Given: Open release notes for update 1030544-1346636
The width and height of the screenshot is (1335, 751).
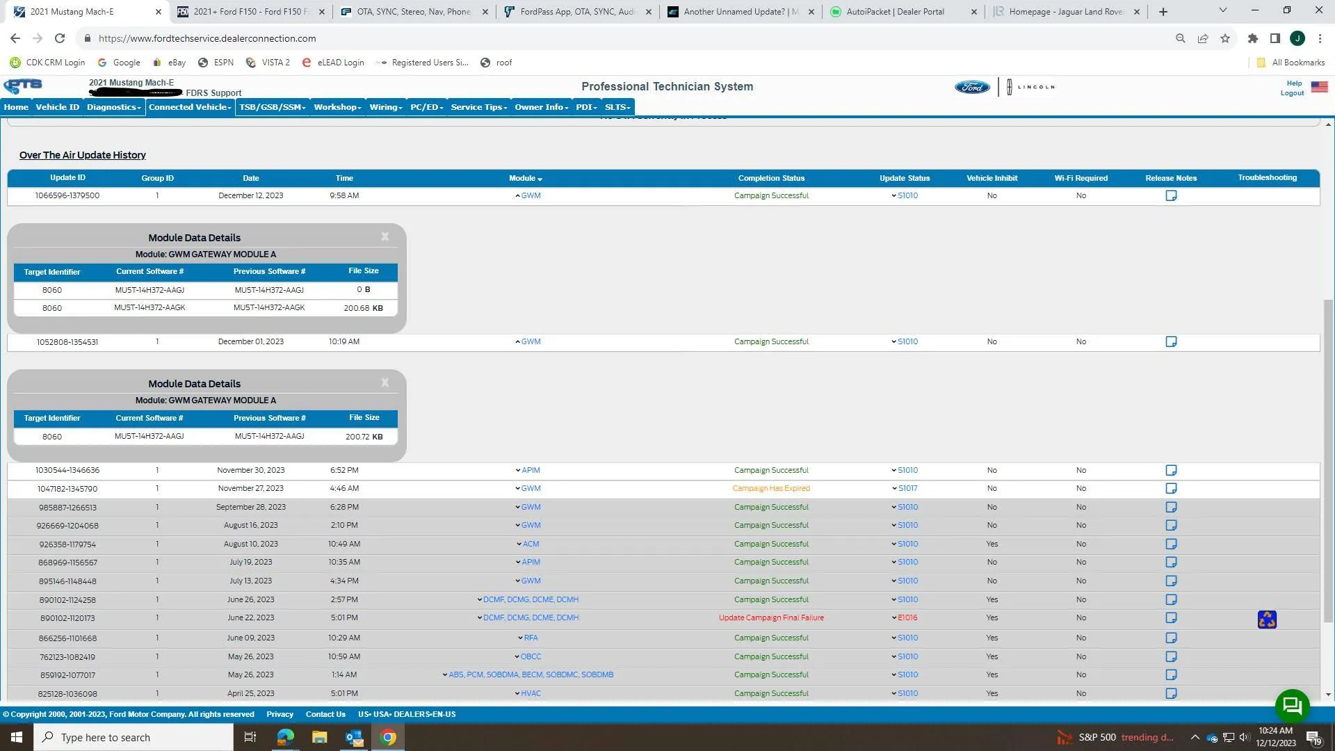Looking at the screenshot, I should click(1171, 470).
